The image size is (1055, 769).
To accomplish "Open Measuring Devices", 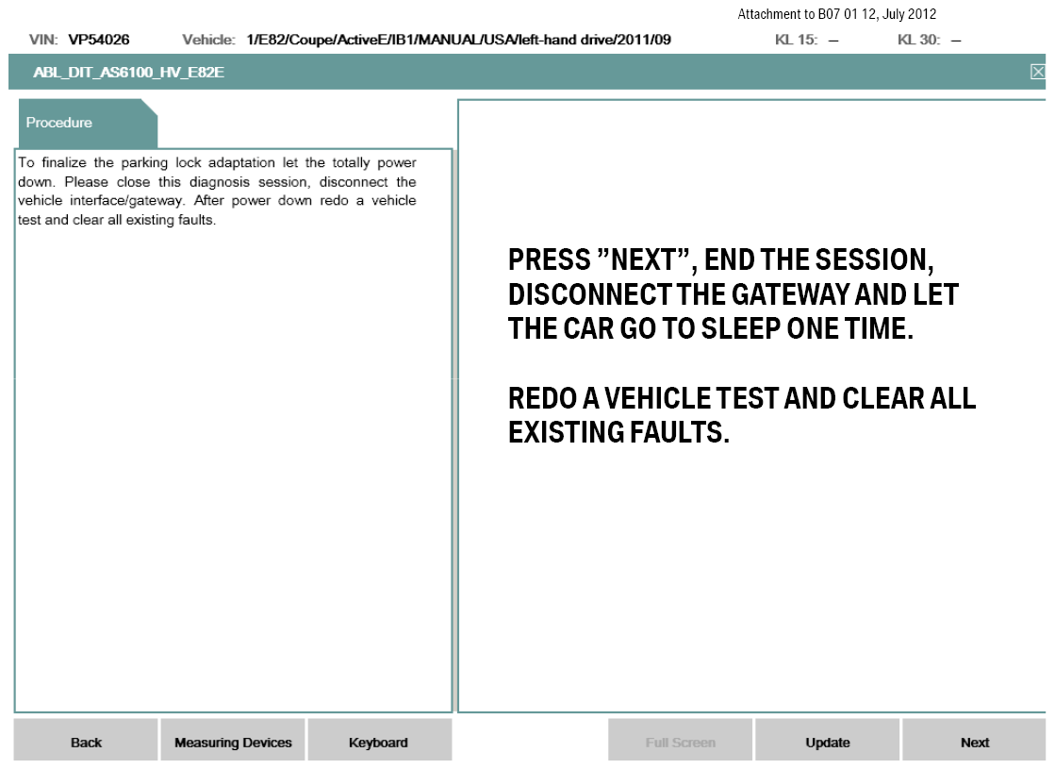I will pos(233,741).
